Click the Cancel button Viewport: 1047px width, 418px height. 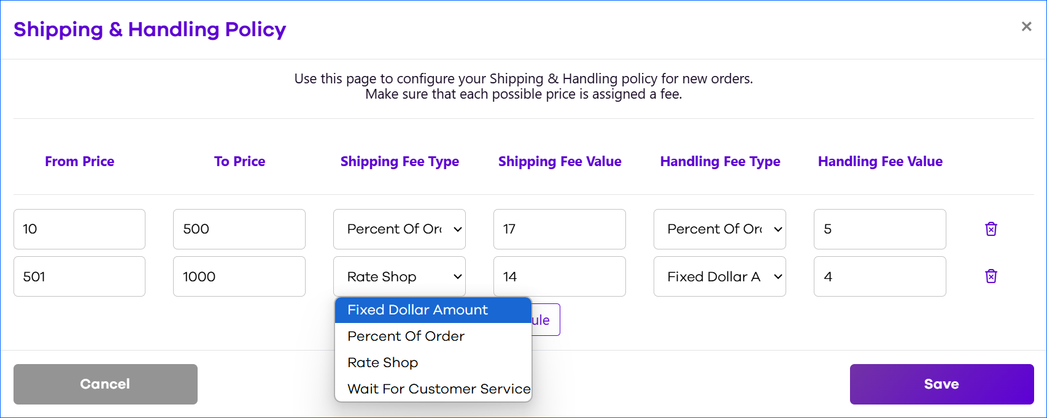(x=106, y=384)
